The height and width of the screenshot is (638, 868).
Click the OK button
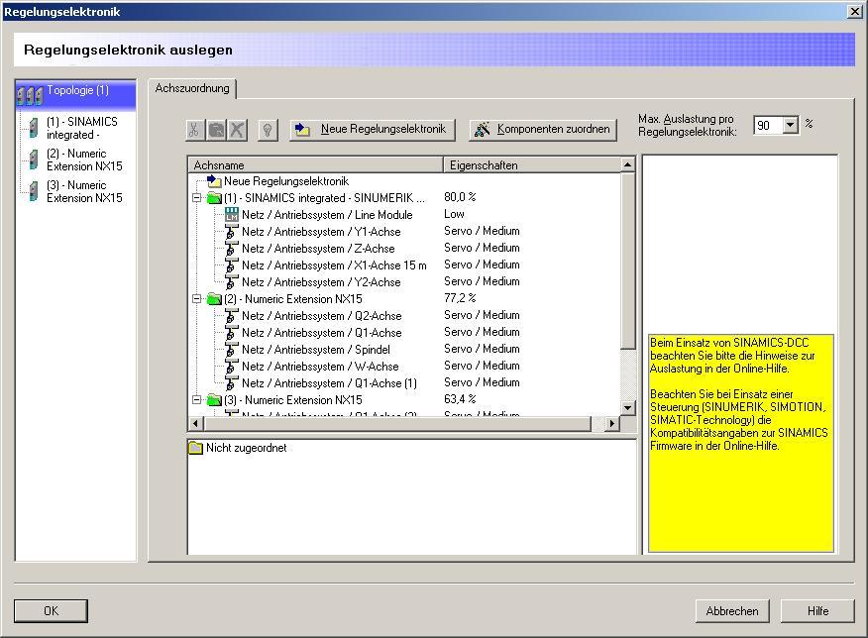[x=51, y=611]
